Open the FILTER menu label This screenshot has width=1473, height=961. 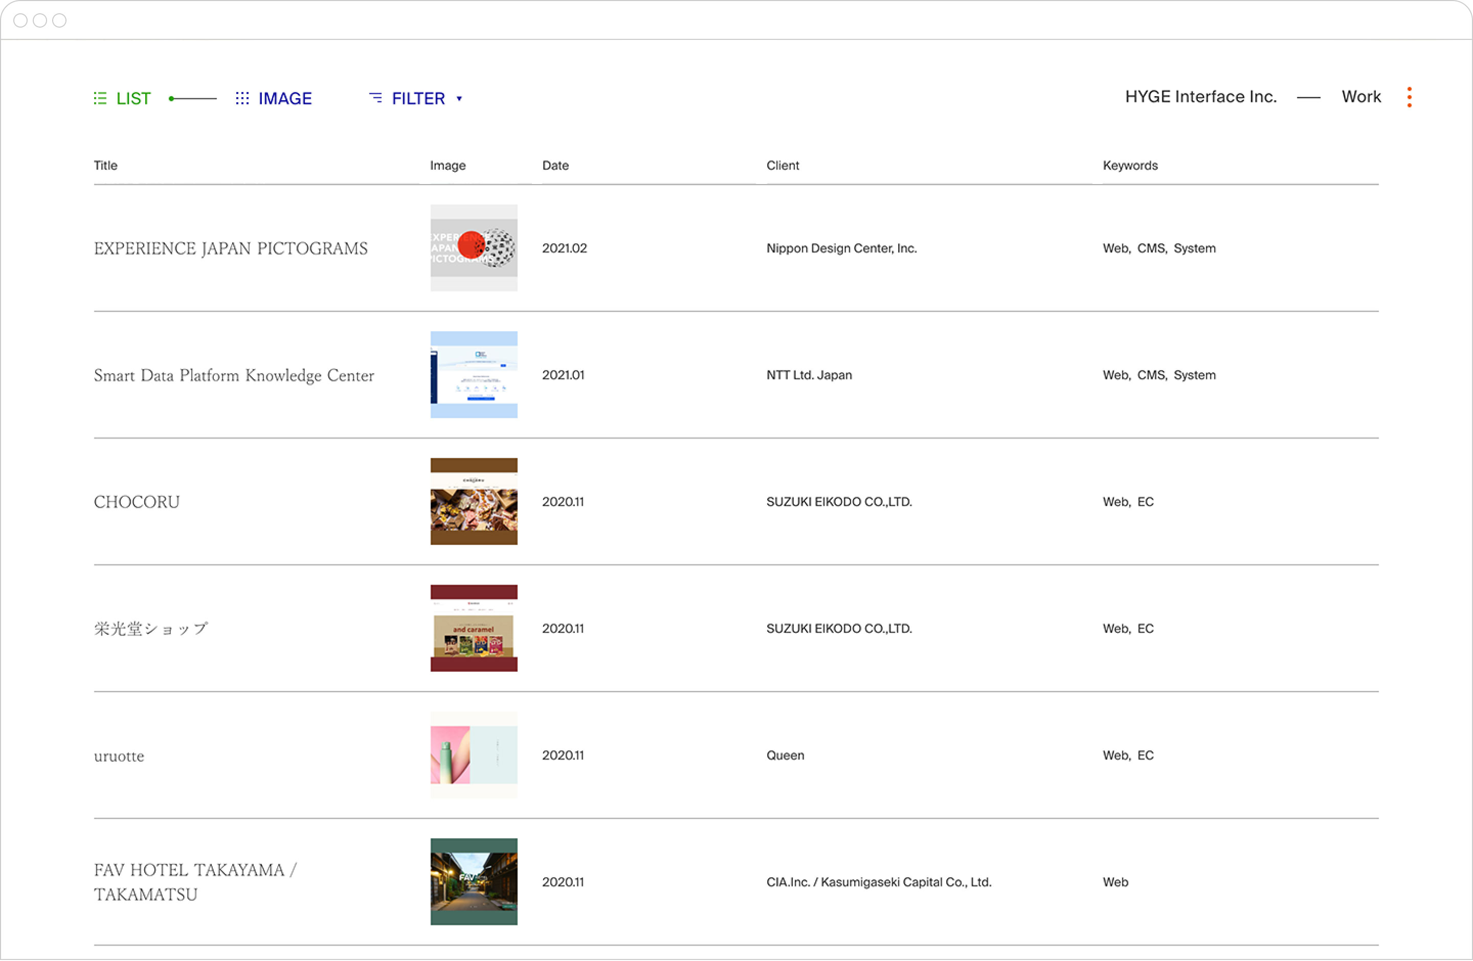point(418,98)
